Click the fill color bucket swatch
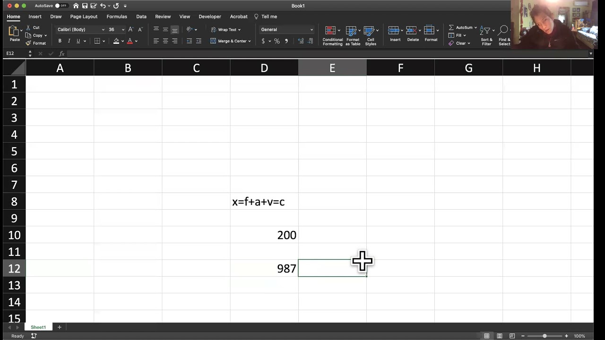The height and width of the screenshot is (340, 605). click(116, 41)
